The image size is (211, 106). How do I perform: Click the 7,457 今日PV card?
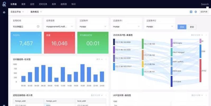[x=26, y=43]
